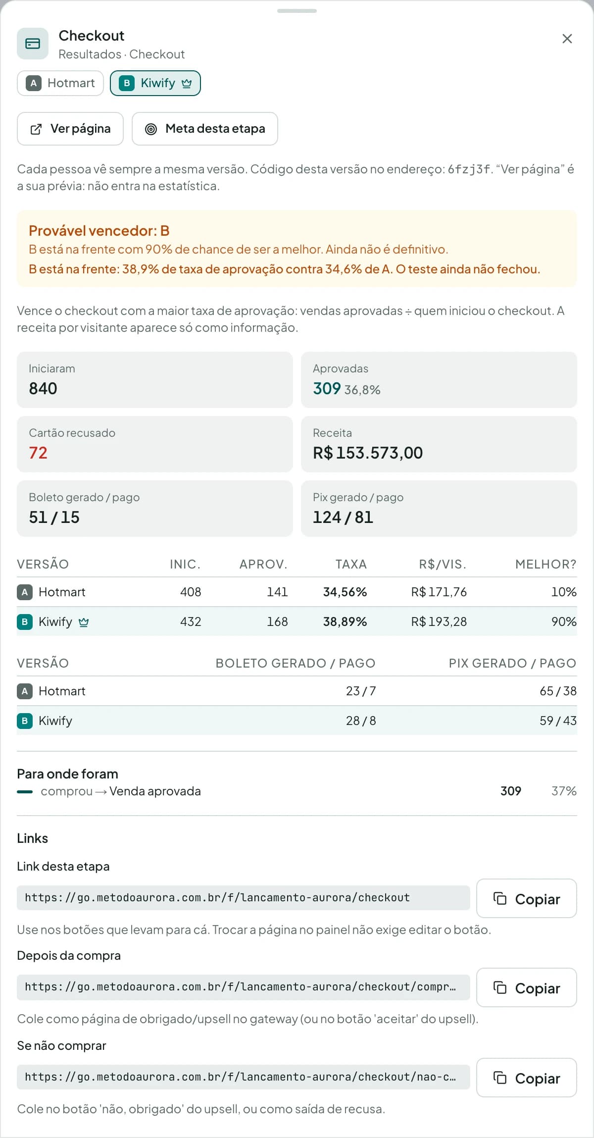Click the comprou → Venda aprovada row

(x=297, y=791)
